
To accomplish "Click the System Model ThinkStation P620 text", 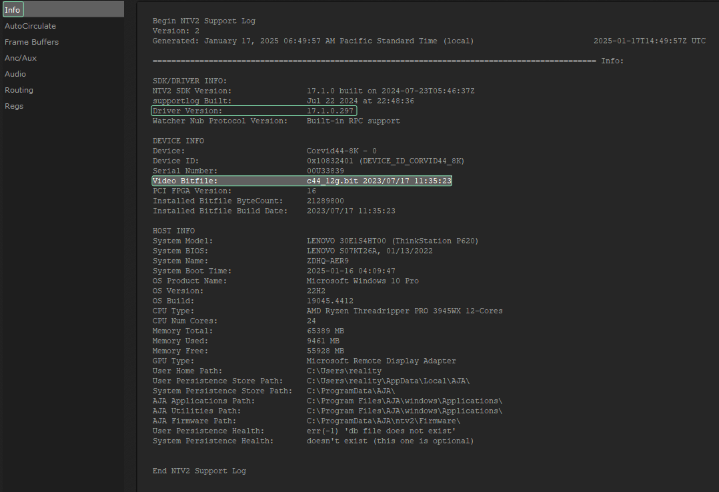I will pos(392,241).
